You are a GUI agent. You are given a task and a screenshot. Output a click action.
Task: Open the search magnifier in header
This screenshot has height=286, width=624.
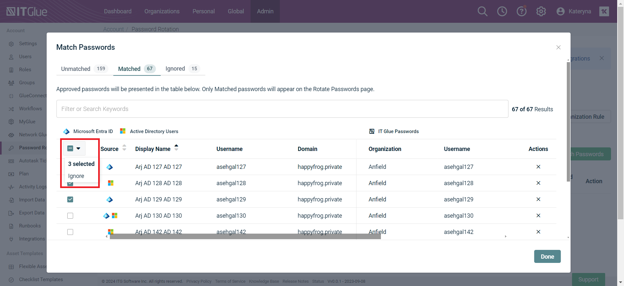(482, 11)
